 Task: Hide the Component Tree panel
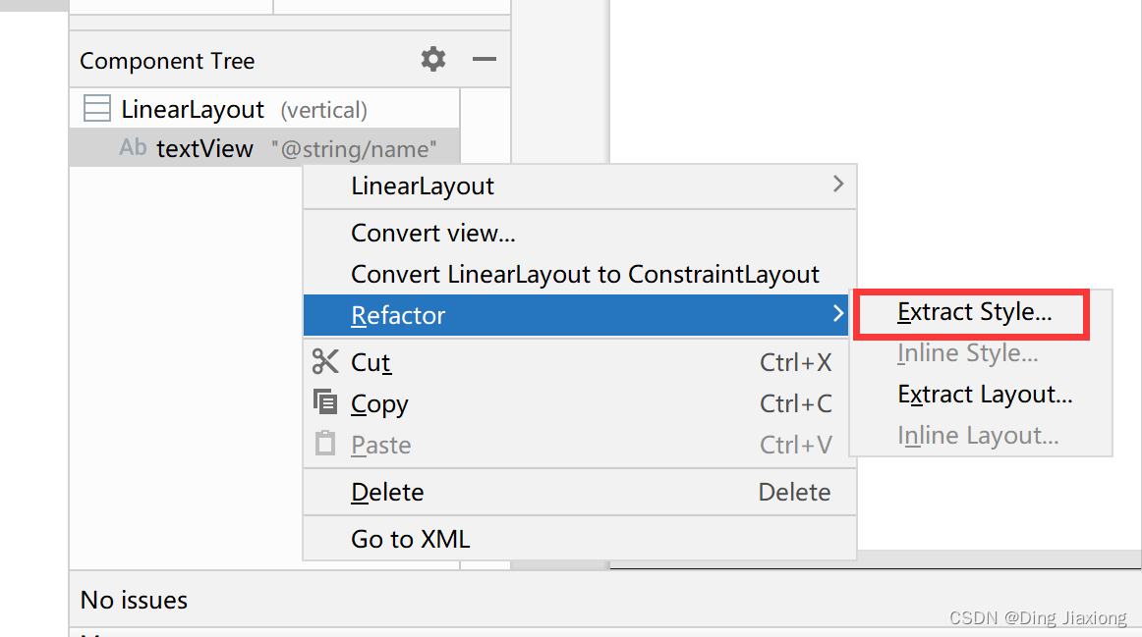(485, 59)
